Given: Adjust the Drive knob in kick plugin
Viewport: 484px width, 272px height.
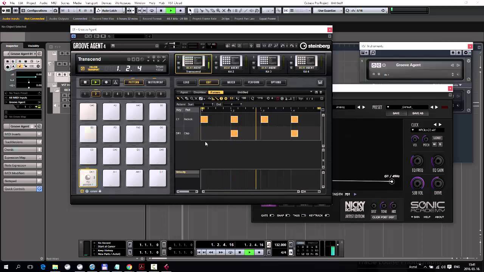Looking at the screenshot, I should [x=437, y=184].
